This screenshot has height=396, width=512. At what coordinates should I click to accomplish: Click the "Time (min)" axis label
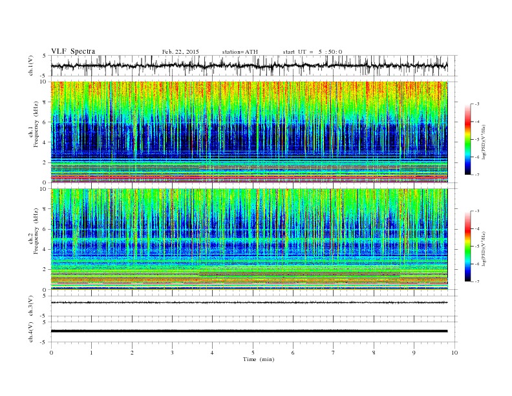(259, 359)
